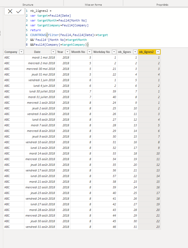Select date cell 'jeudi 9 août 2018'
188x248 pixels.
click(40, 136)
